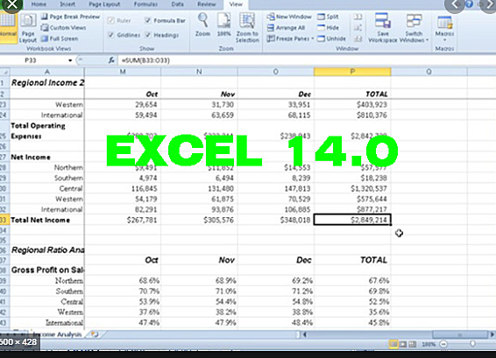This screenshot has height=358, width=496.
Task: Toggle the Headings checkbox
Action: [148, 35]
